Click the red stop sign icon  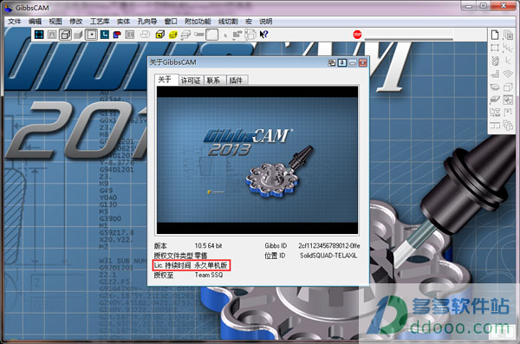(357, 34)
